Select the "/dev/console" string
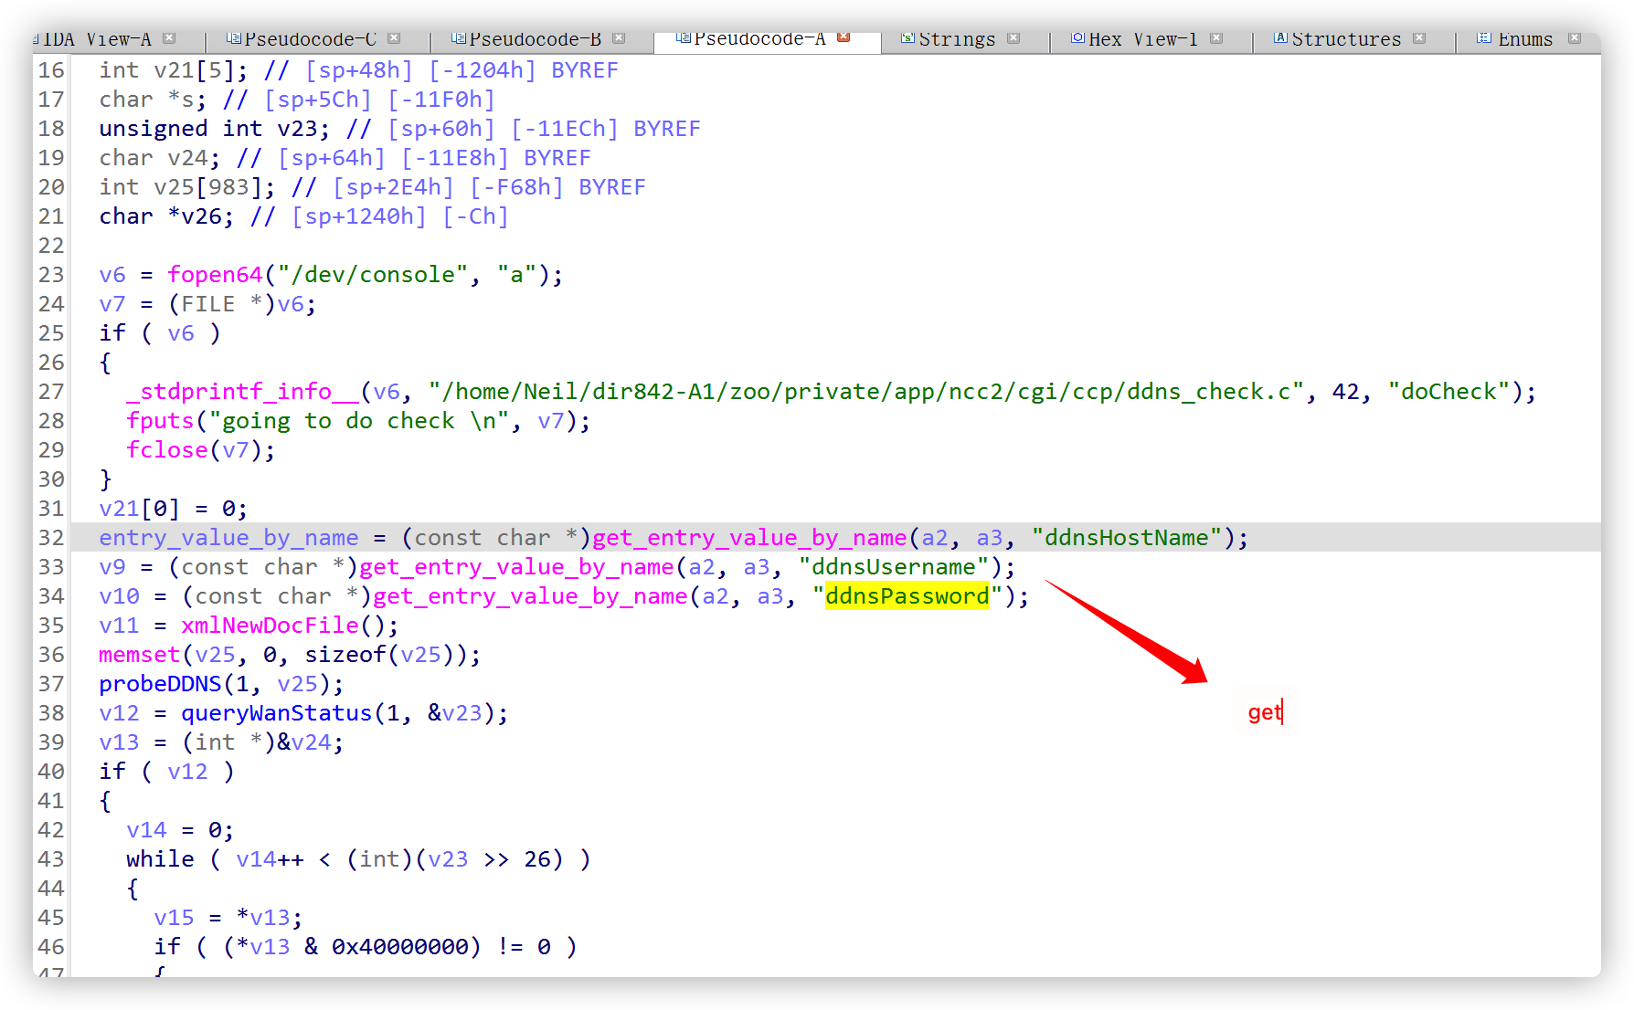Viewport: 1634px width, 1010px height. pyautogui.click(x=373, y=275)
